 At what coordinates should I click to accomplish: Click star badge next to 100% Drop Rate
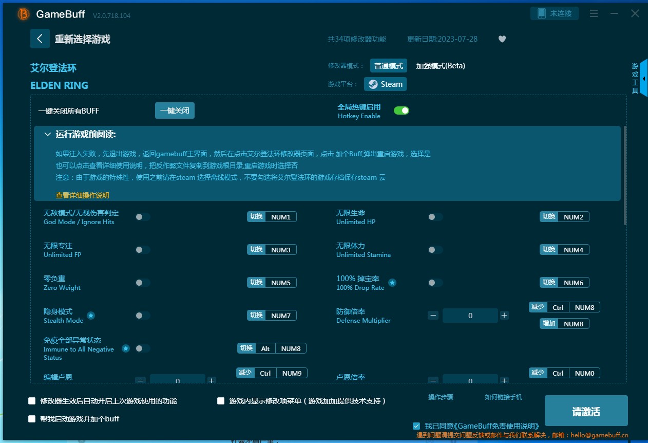(x=392, y=283)
